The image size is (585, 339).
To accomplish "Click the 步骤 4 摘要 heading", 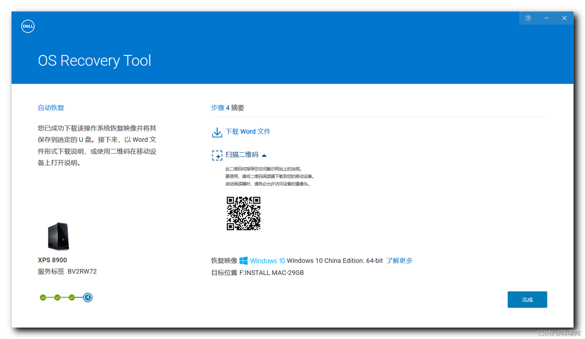I will click(x=228, y=108).
